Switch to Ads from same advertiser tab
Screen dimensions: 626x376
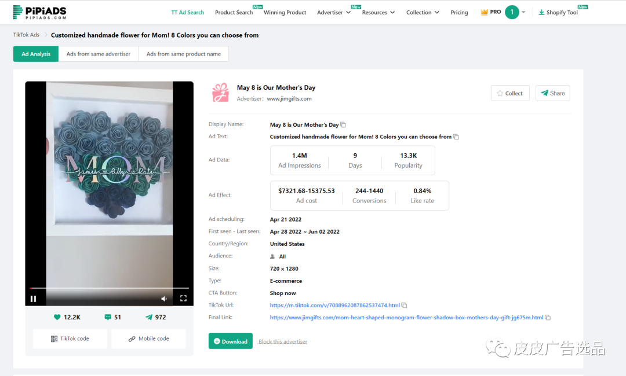pos(98,54)
